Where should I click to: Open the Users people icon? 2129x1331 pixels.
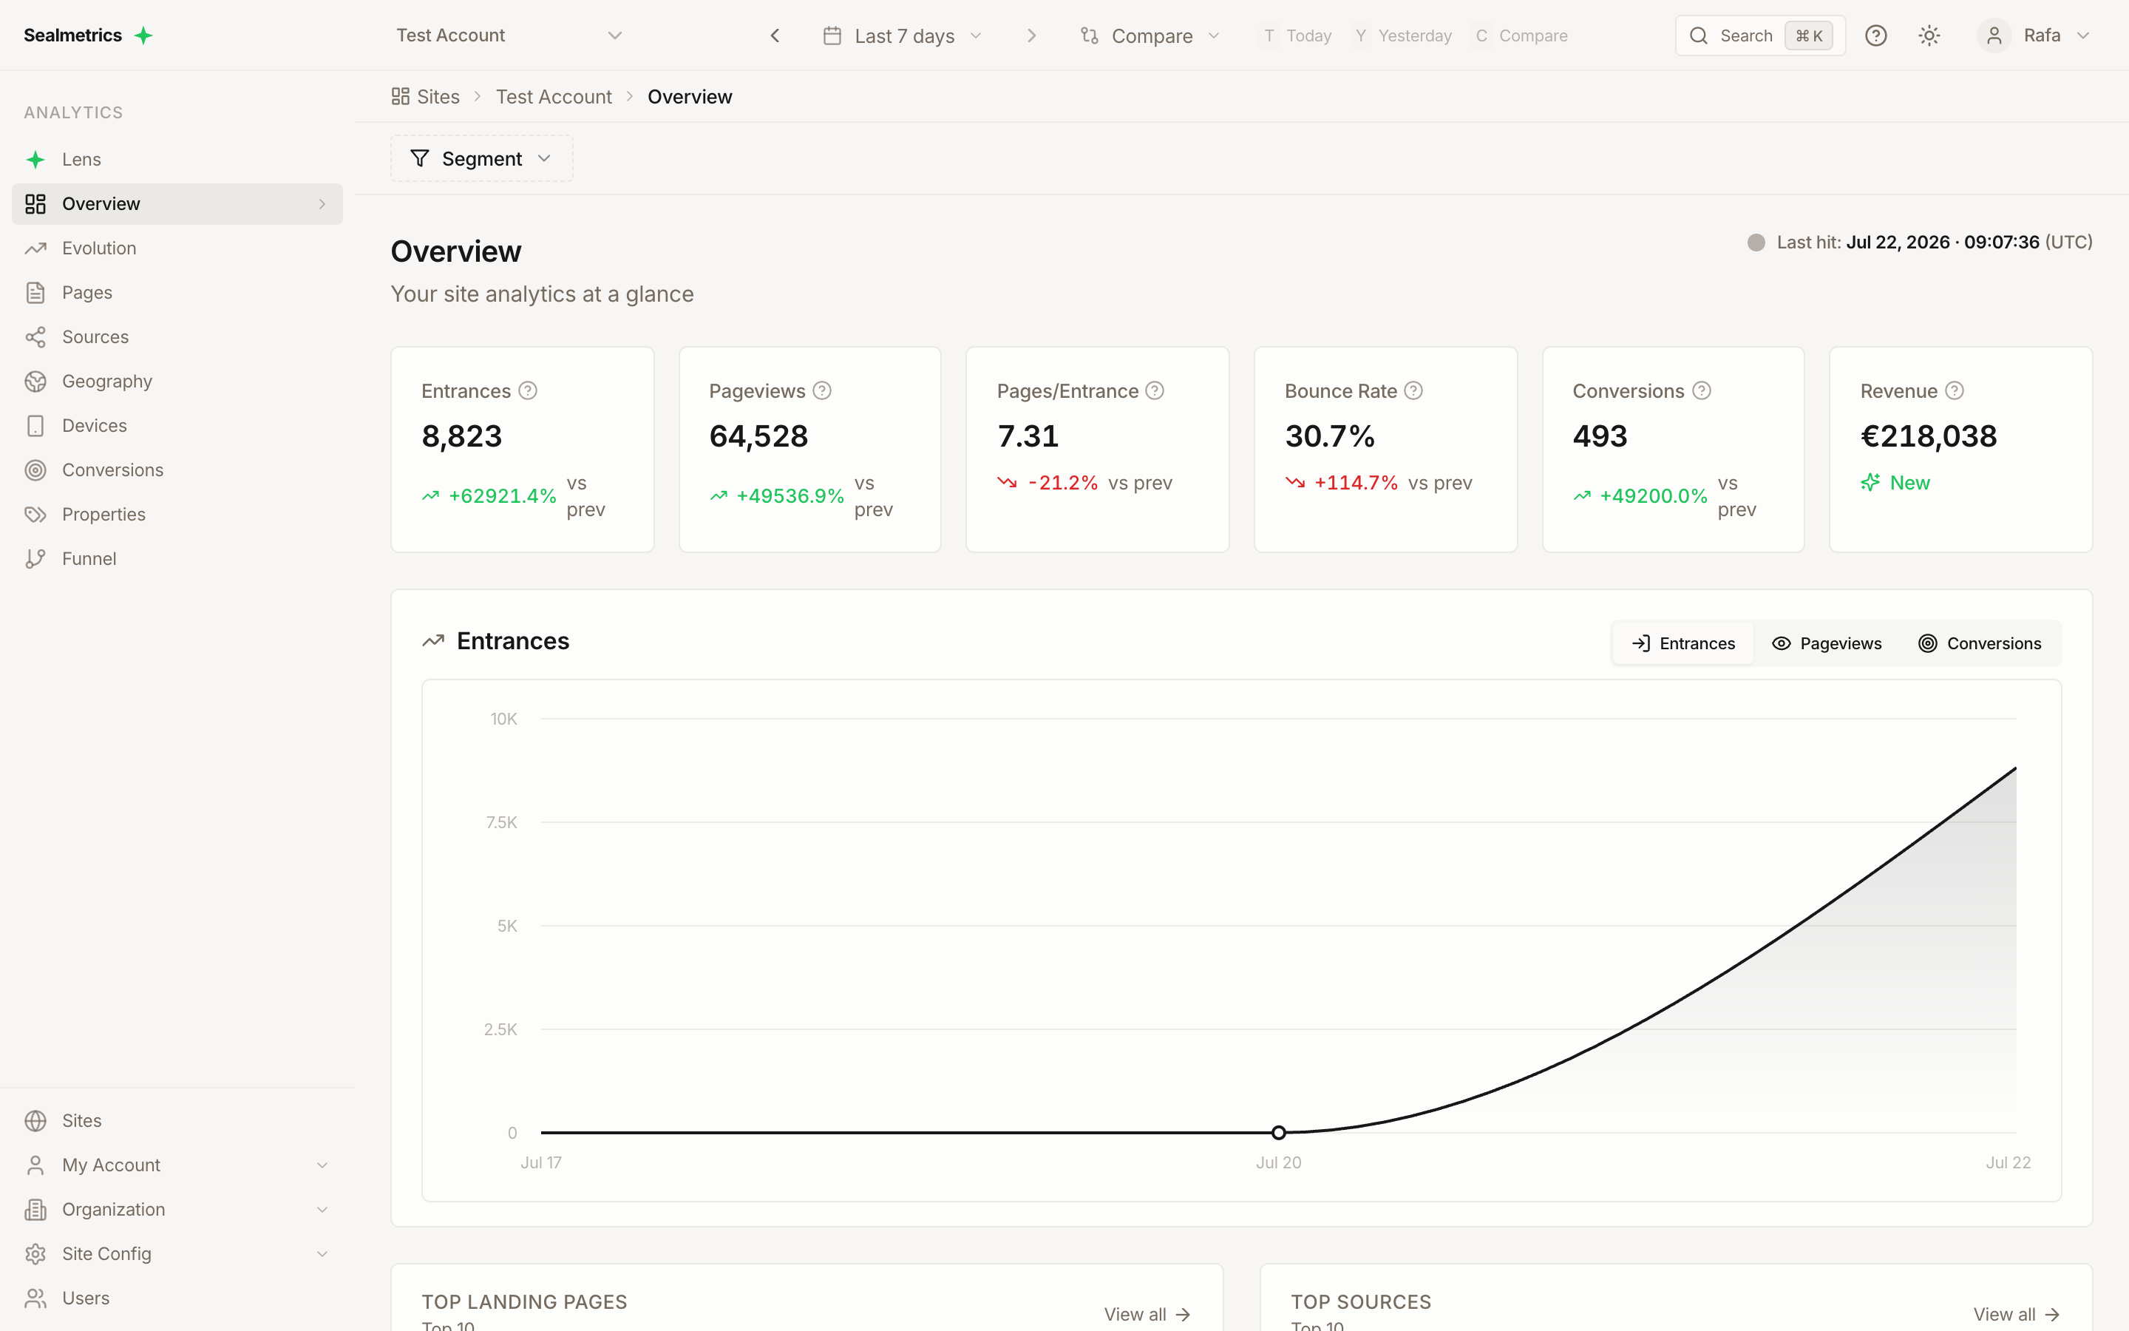pyautogui.click(x=35, y=1298)
